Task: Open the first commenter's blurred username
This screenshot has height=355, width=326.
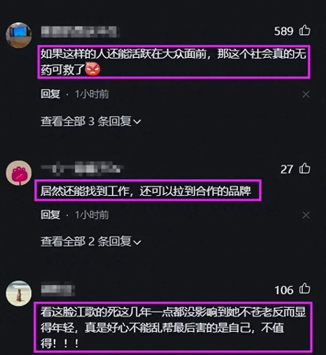Action: tap(80, 32)
